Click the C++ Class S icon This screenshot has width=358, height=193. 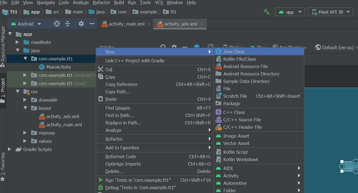(x=218, y=112)
